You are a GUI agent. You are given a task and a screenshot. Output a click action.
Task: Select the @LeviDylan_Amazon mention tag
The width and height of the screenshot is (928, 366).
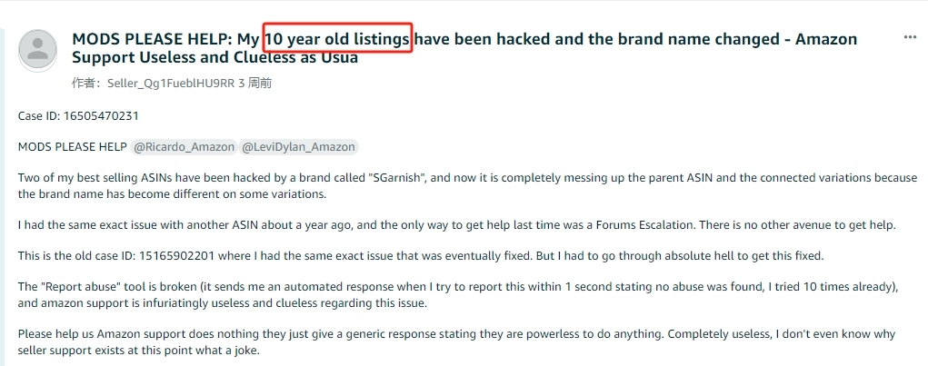[x=298, y=146]
